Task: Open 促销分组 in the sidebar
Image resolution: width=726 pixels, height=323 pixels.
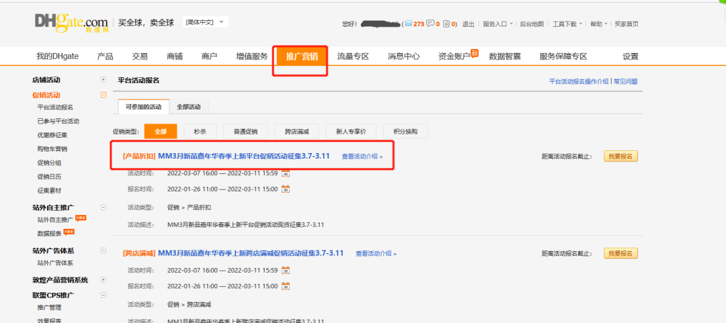Action: coord(49,163)
